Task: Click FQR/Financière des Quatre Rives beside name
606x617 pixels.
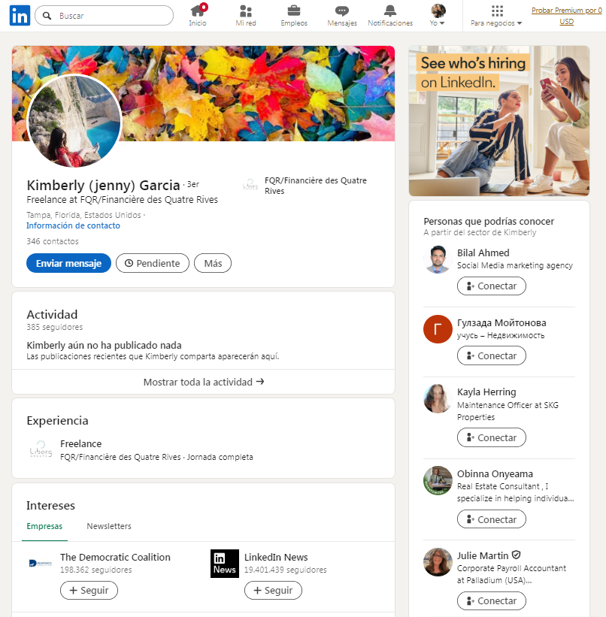Action: [315, 186]
